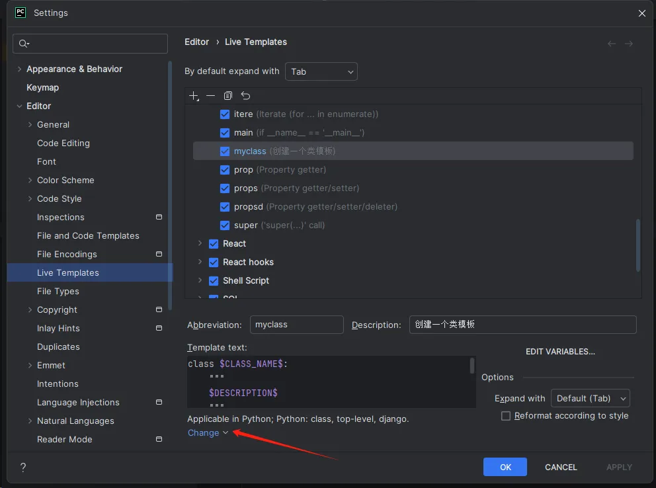Click the Abbreviation field with myclass
The height and width of the screenshot is (488, 656).
[x=297, y=325]
